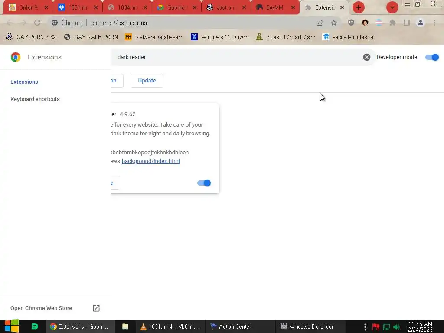
Task: Open the green chat icon on taskbar
Action: coord(35,326)
